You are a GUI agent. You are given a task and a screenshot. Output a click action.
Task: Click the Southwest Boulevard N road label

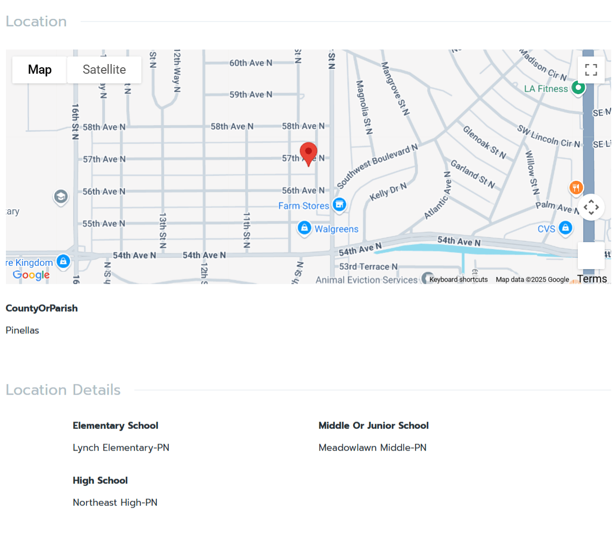click(377, 167)
